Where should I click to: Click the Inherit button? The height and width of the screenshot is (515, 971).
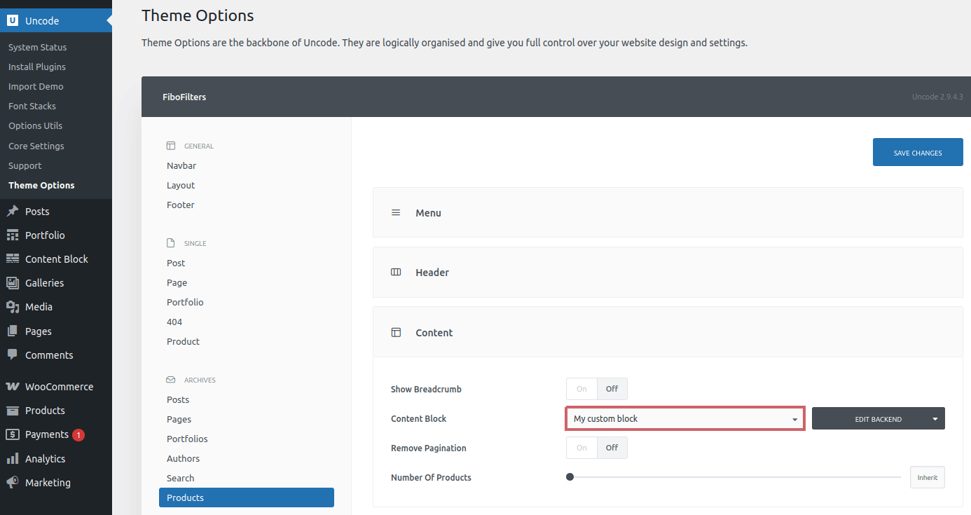click(x=928, y=477)
